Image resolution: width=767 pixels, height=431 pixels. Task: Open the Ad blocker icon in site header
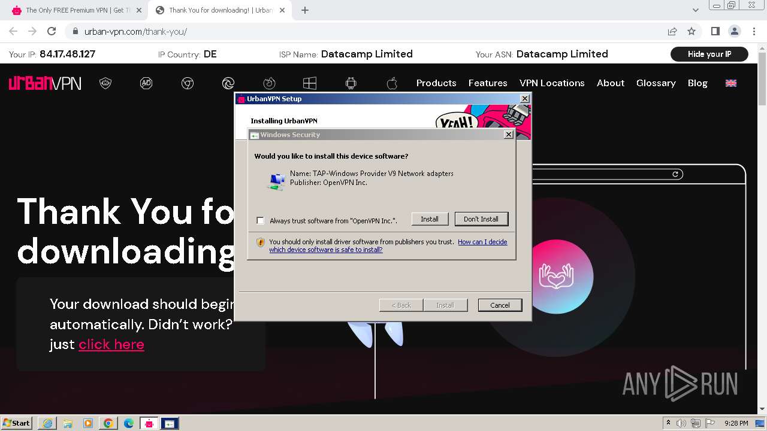click(146, 83)
